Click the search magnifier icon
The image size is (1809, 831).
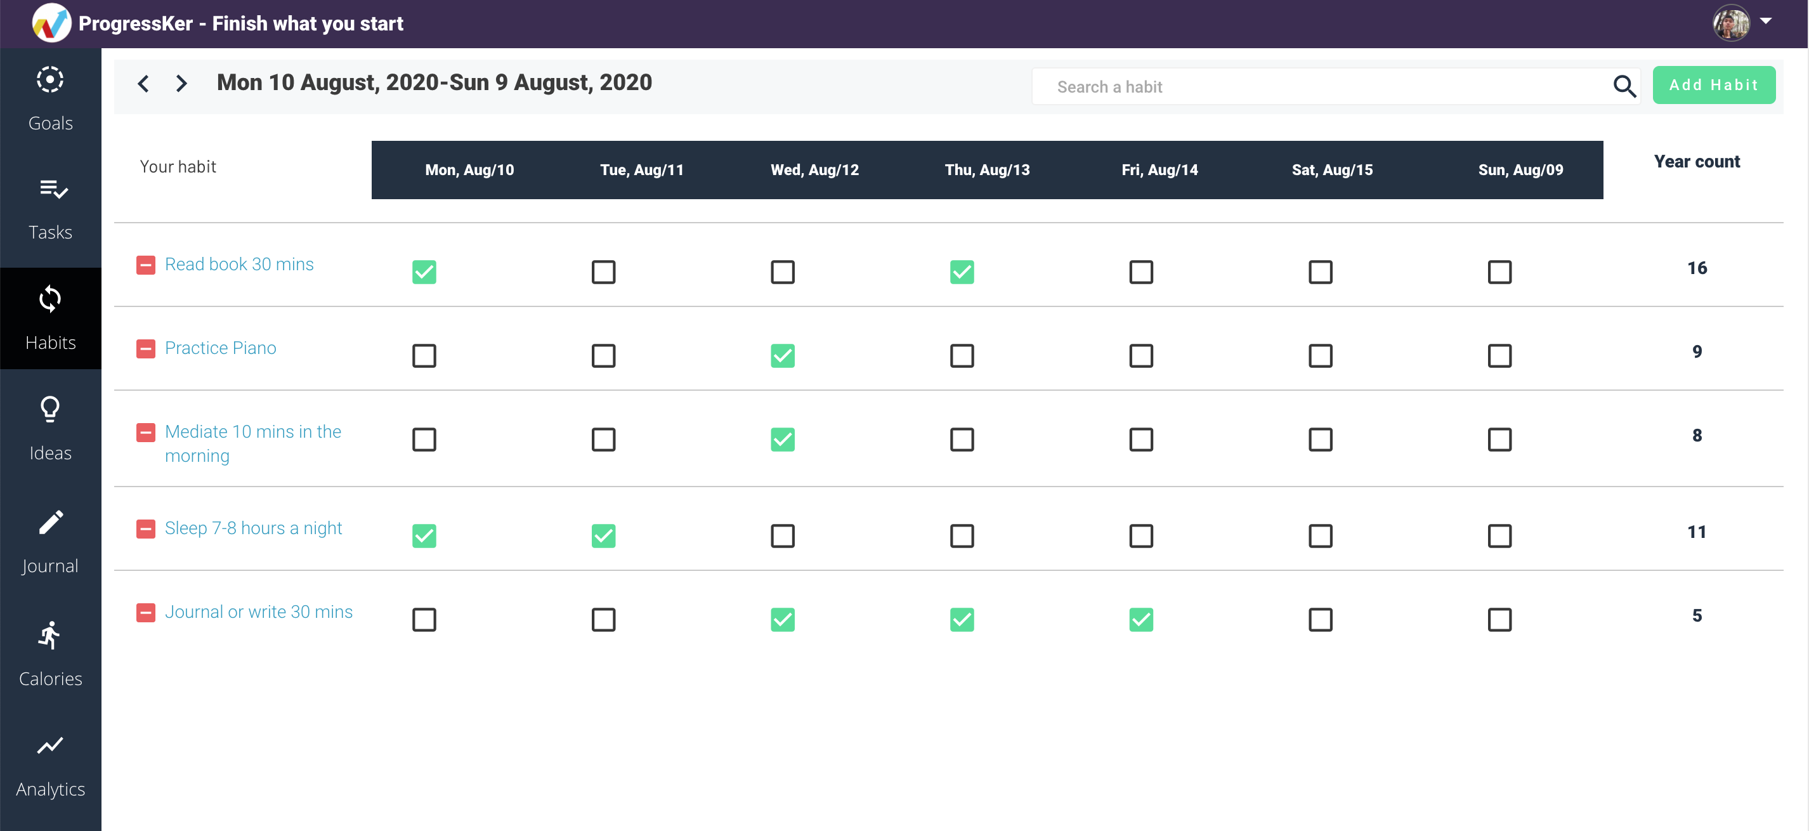point(1624,86)
